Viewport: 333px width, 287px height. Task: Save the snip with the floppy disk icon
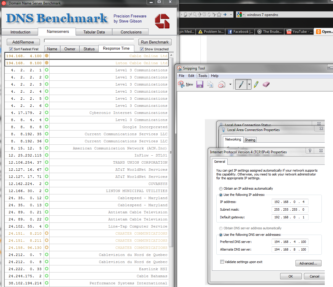pos(200,84)
